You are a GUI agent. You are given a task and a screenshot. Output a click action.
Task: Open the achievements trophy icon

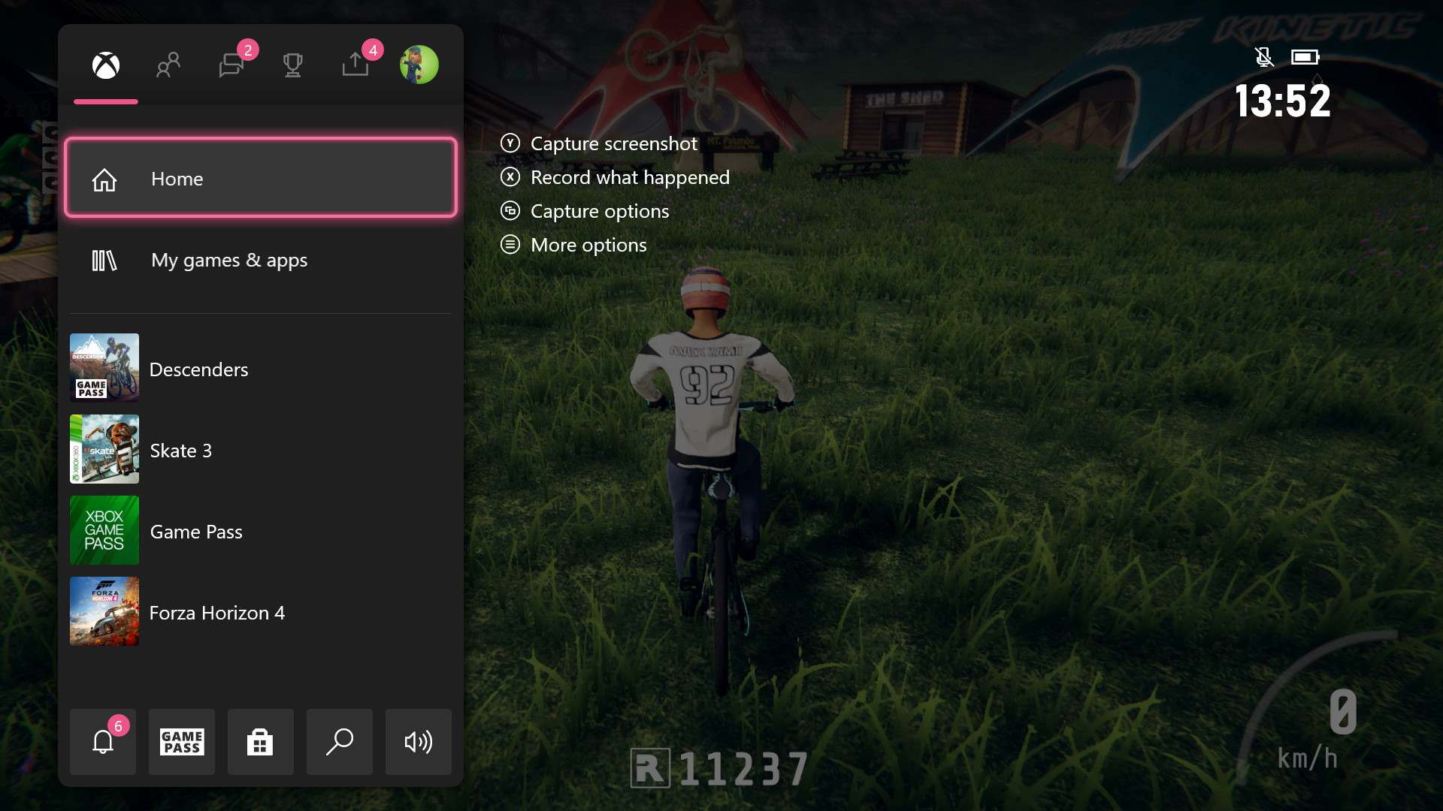[293, 65]
